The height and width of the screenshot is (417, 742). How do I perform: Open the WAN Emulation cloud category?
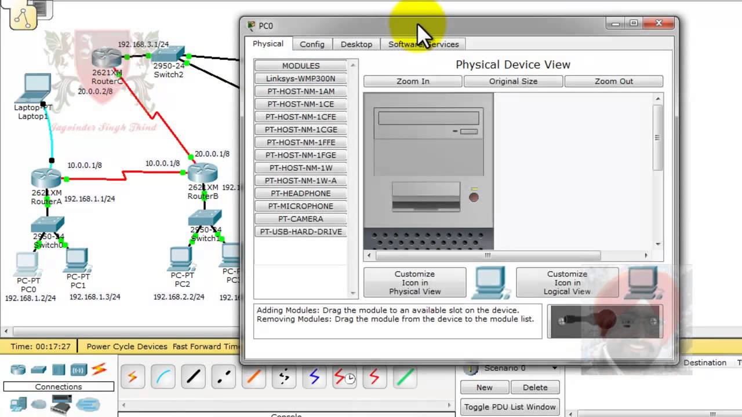(39, 404)
